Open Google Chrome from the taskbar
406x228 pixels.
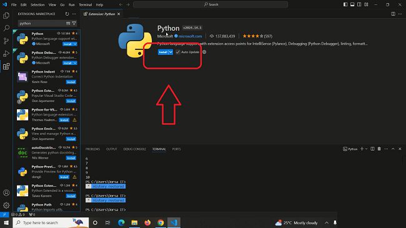[161, 223]
